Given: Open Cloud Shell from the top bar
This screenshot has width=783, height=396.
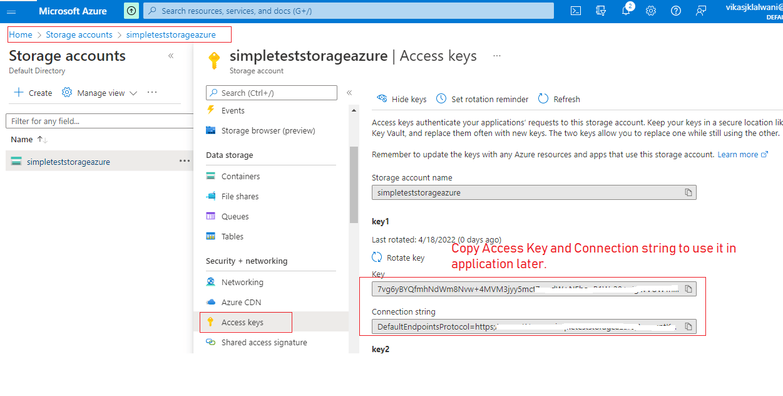Looking at the screenshot, I should [x=576, y=11].
